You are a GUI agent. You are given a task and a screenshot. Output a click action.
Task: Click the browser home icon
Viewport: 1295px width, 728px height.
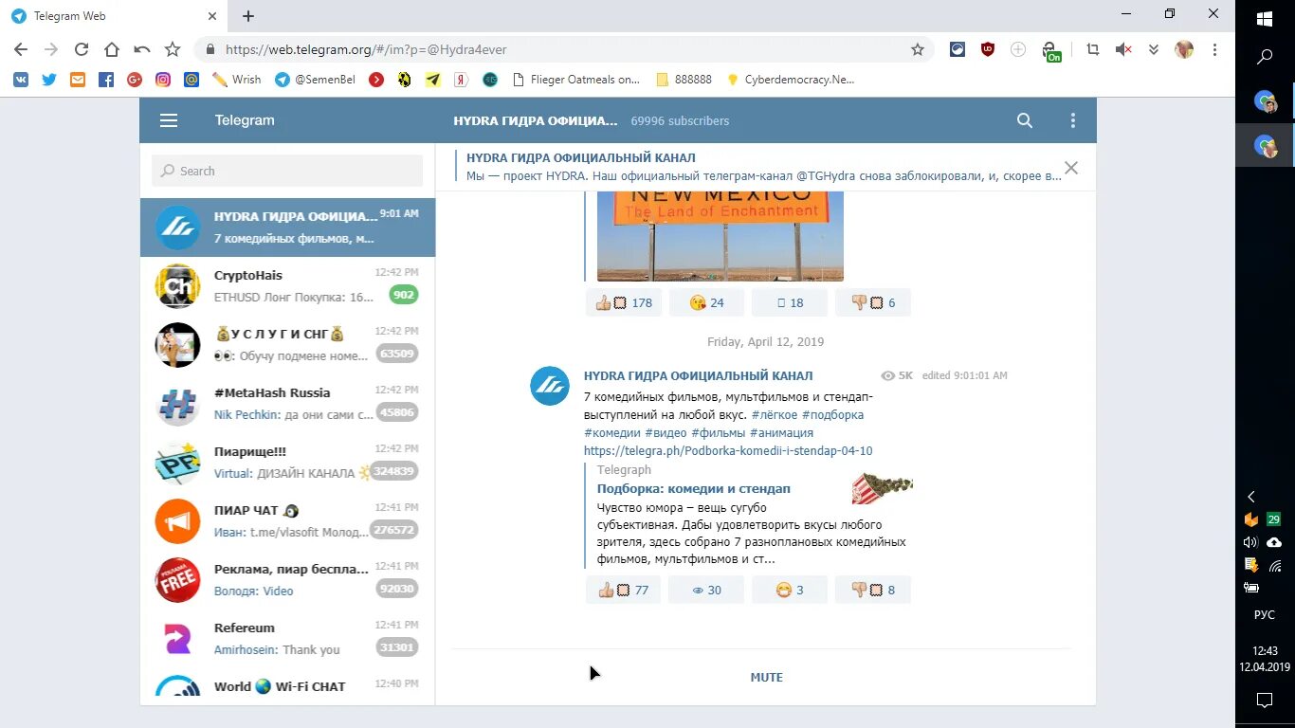click(112, 49)
